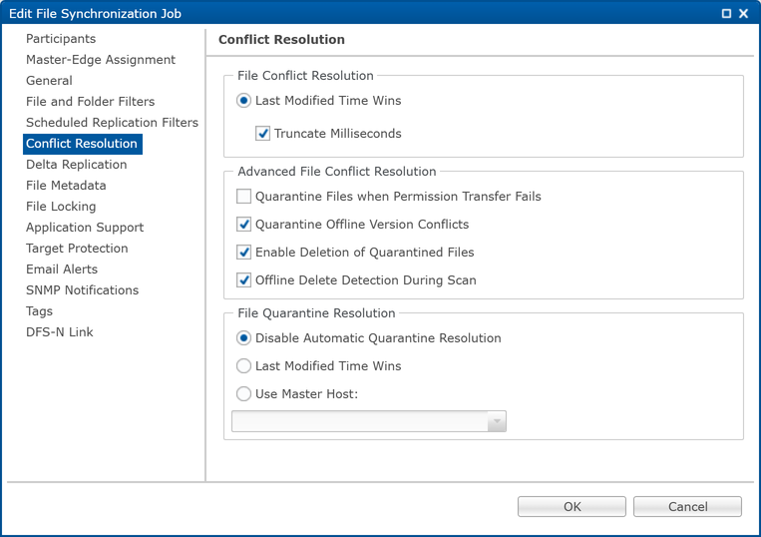761x537 pixels.
Task: Select Conflict Resolution in sidebar
Action: (x=83, y=144)
